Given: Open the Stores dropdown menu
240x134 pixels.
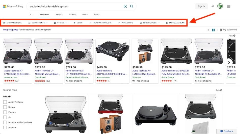Looking at the screenshot, I should [60, 23].
